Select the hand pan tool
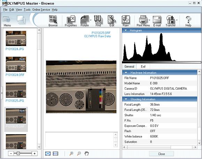Screen dimensions: 202x159 click(x=87, y=153)
